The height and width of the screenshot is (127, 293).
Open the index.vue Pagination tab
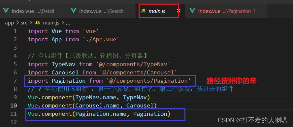tap(226, 11)
